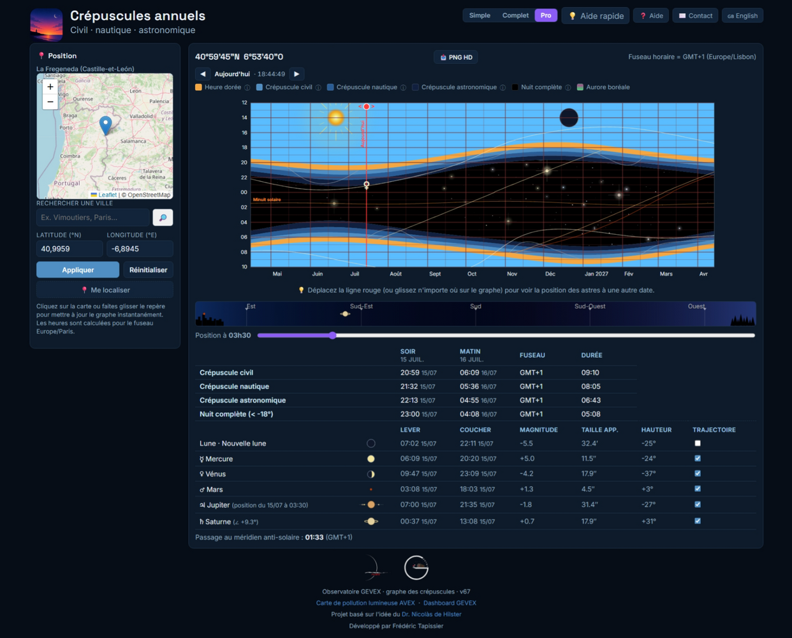
Task: Click the info icon beside Heure dorée
Action: (x=247, y=87)
